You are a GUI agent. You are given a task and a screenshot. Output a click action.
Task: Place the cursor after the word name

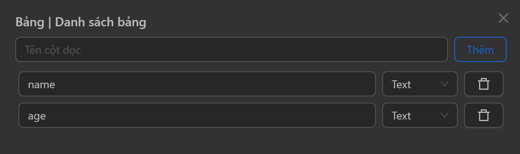tap(56, 84)
